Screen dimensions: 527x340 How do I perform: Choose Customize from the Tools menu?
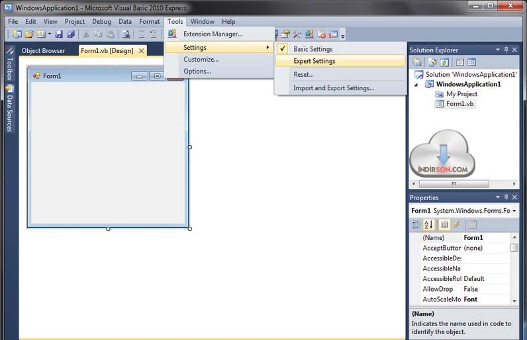click(x=219, y=59)
